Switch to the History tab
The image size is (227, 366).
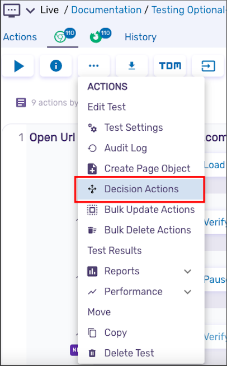[140, 37]
